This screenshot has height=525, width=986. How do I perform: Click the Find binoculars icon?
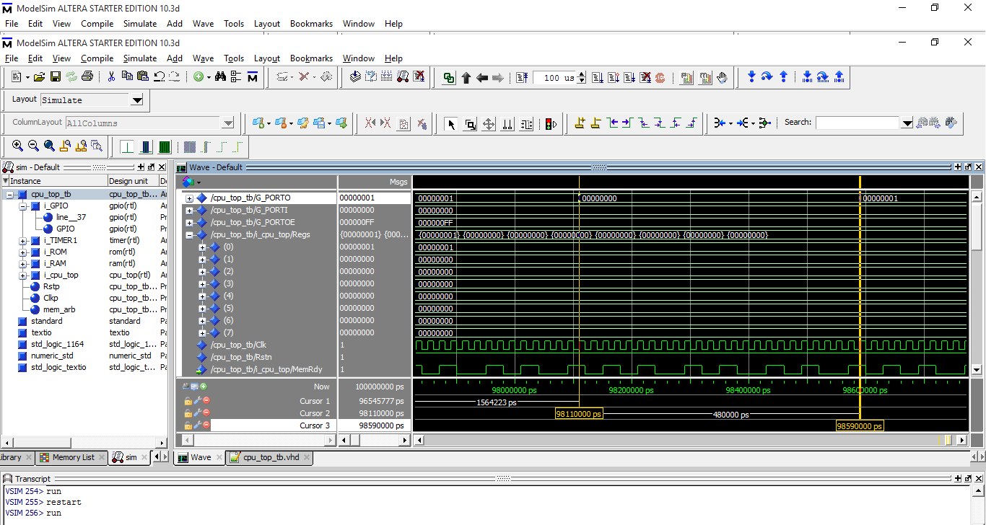(x=221, y=77)
